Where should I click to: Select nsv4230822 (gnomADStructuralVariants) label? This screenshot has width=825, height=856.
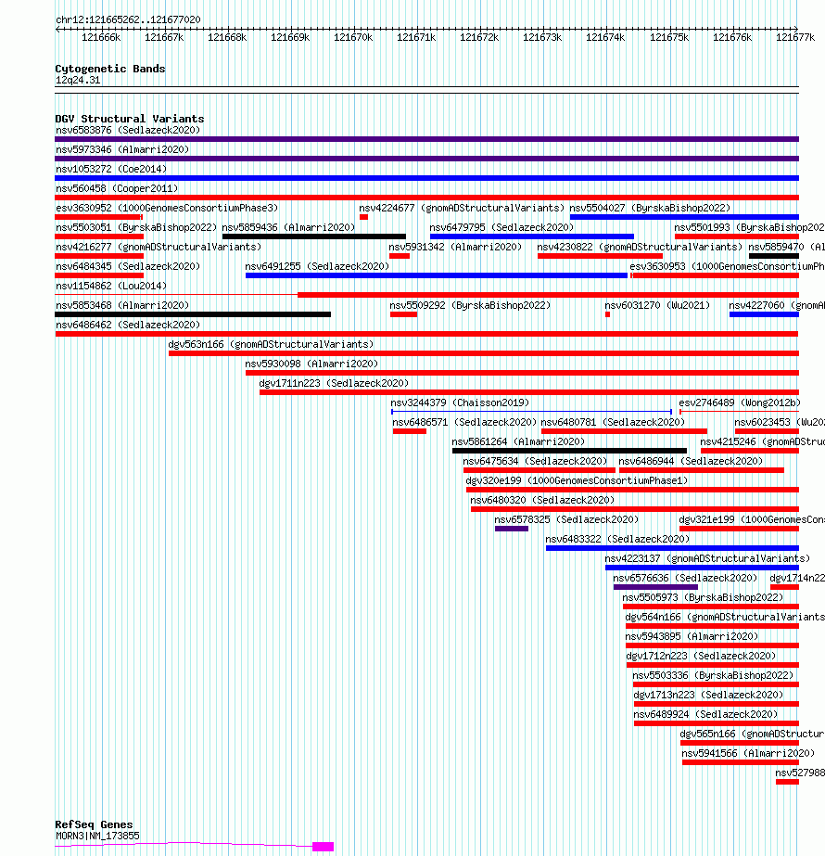[640, 247]
